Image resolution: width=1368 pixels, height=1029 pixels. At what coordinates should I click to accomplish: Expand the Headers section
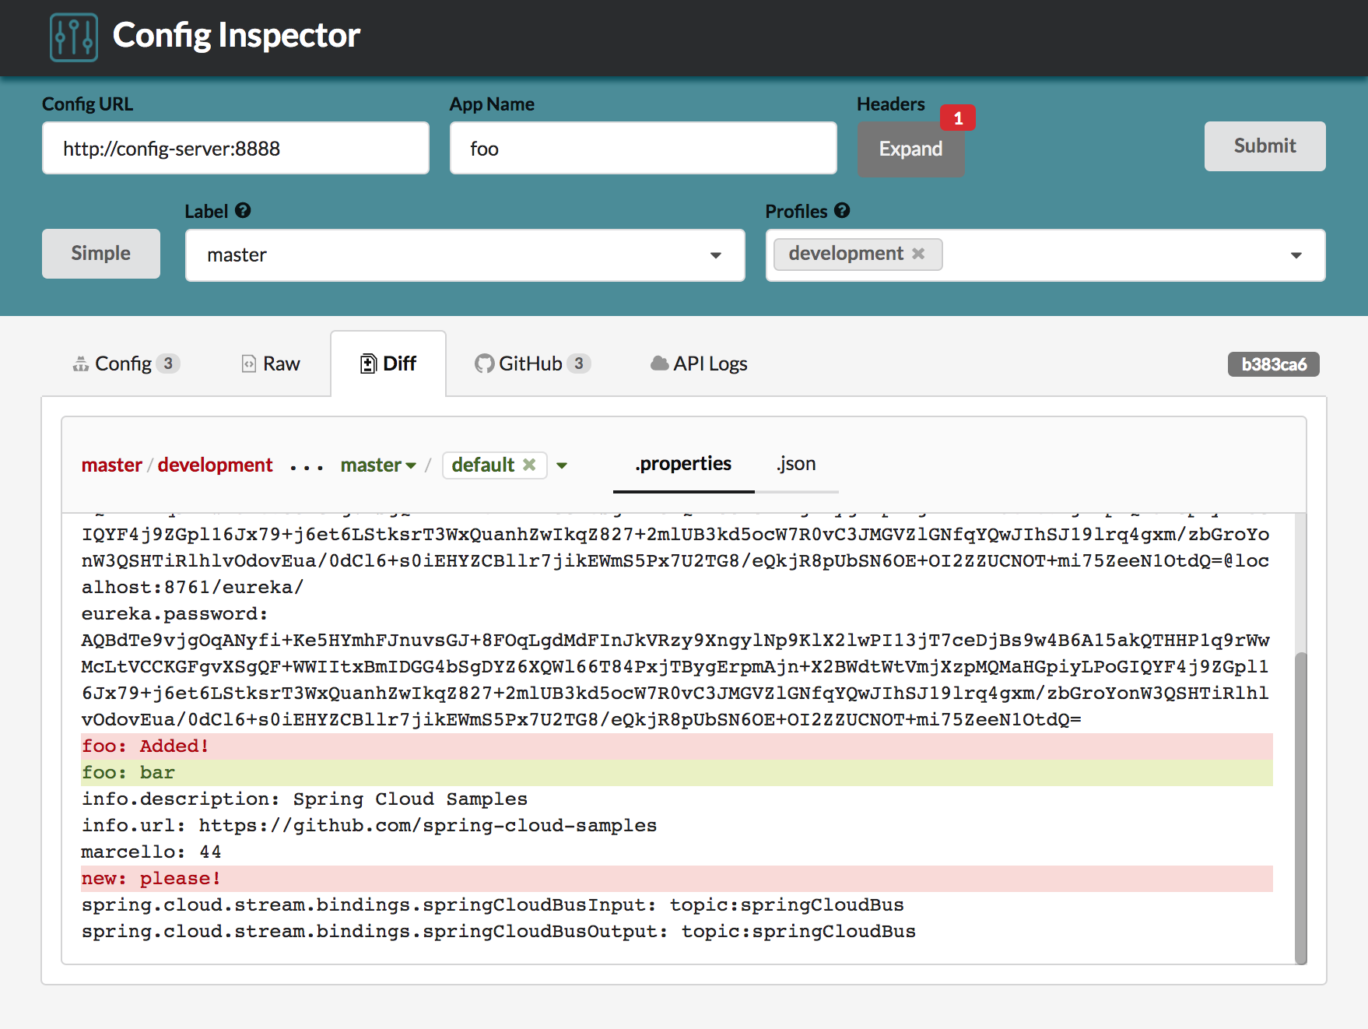pyautogui.click(x=910, y=149)
